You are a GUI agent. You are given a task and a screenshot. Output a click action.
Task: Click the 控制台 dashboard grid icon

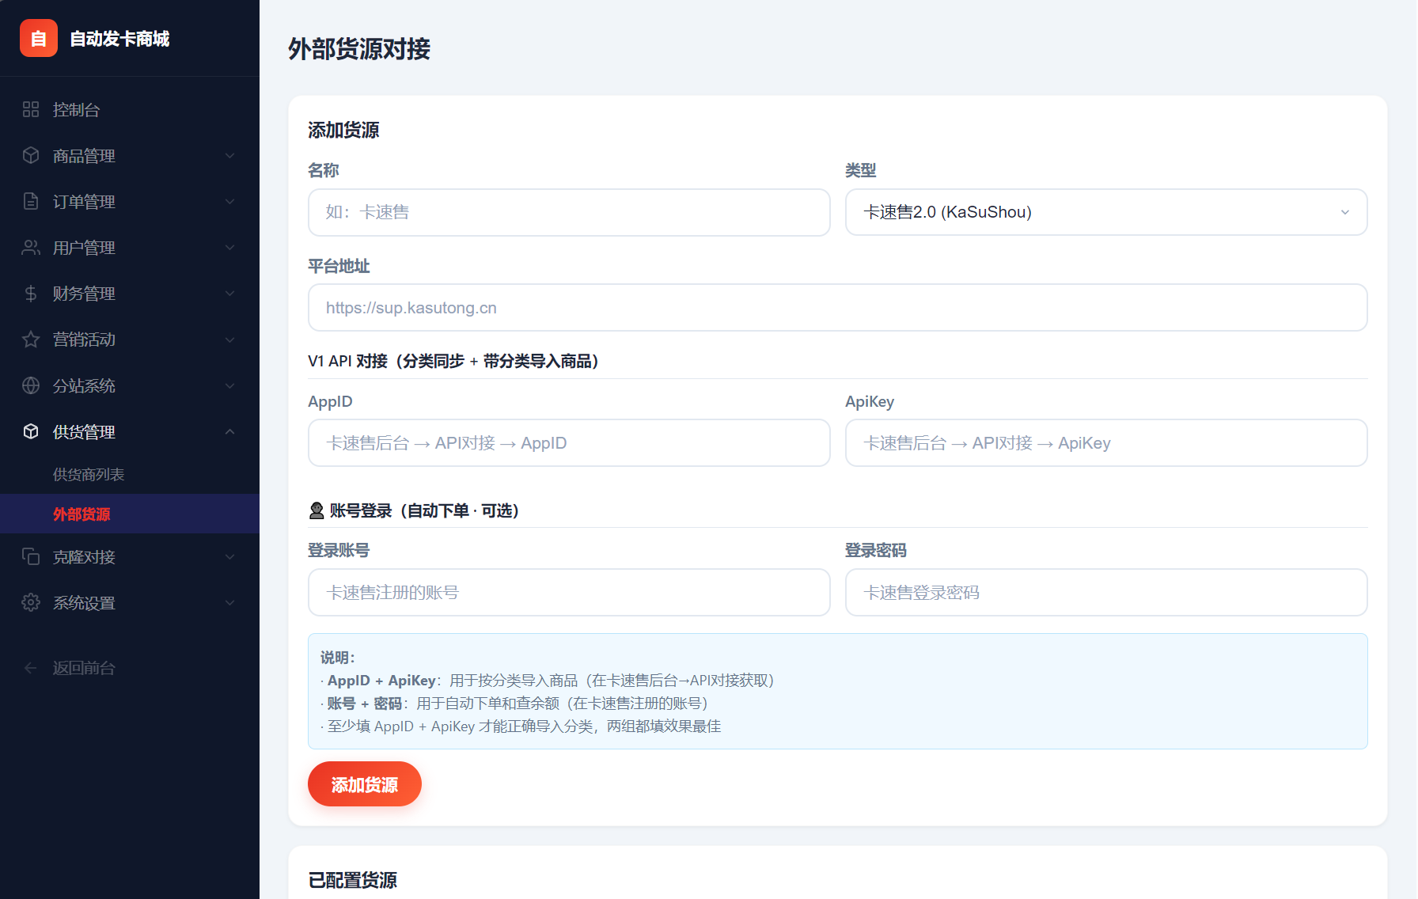[x=31, y=110]
